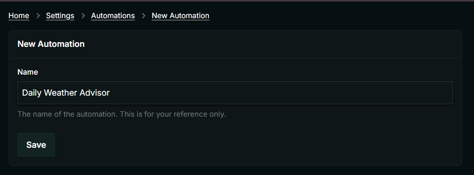Click empty space in Name field after the text
This screenshot has width=474, height=175.
coord(281,93)
